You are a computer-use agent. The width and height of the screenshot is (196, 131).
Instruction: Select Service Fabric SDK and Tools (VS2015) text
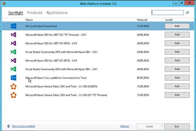pyautogui.click(x=61, y=86)
